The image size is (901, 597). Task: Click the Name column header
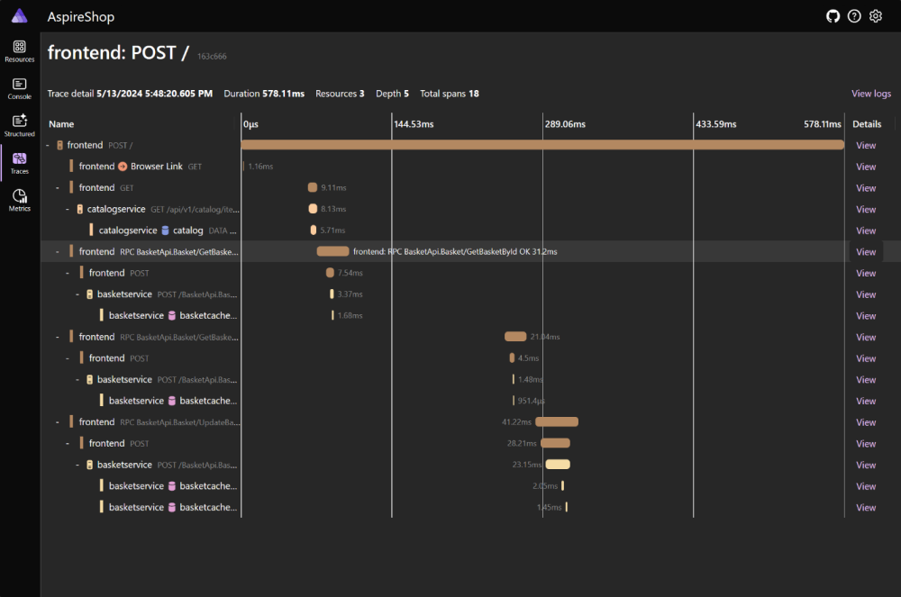(61, 124)
